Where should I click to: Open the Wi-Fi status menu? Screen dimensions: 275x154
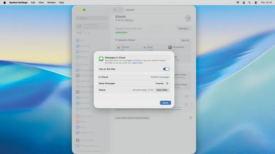[x=238, y=3]
